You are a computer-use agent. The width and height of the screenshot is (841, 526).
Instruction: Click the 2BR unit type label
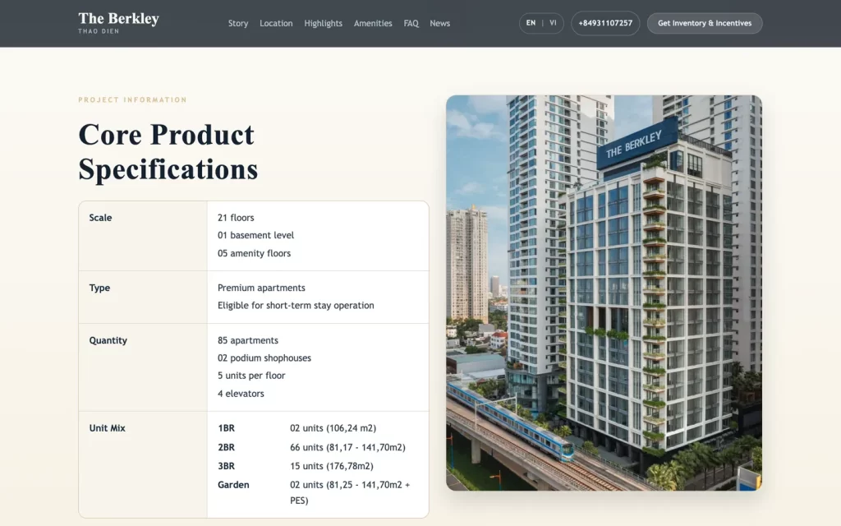226,447
